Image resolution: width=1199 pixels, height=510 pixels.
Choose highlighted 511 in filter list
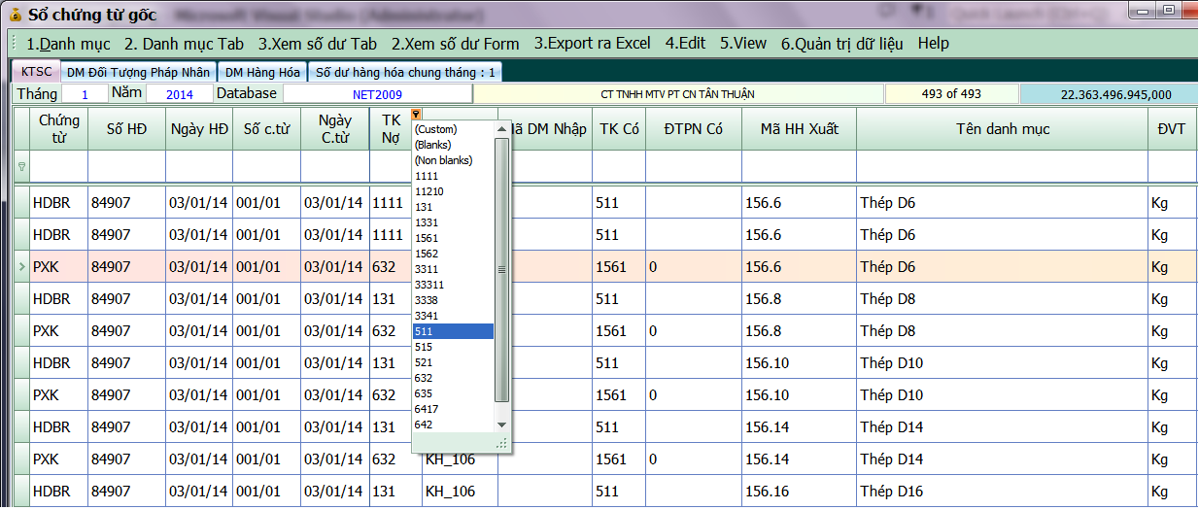tap(454, 331)
